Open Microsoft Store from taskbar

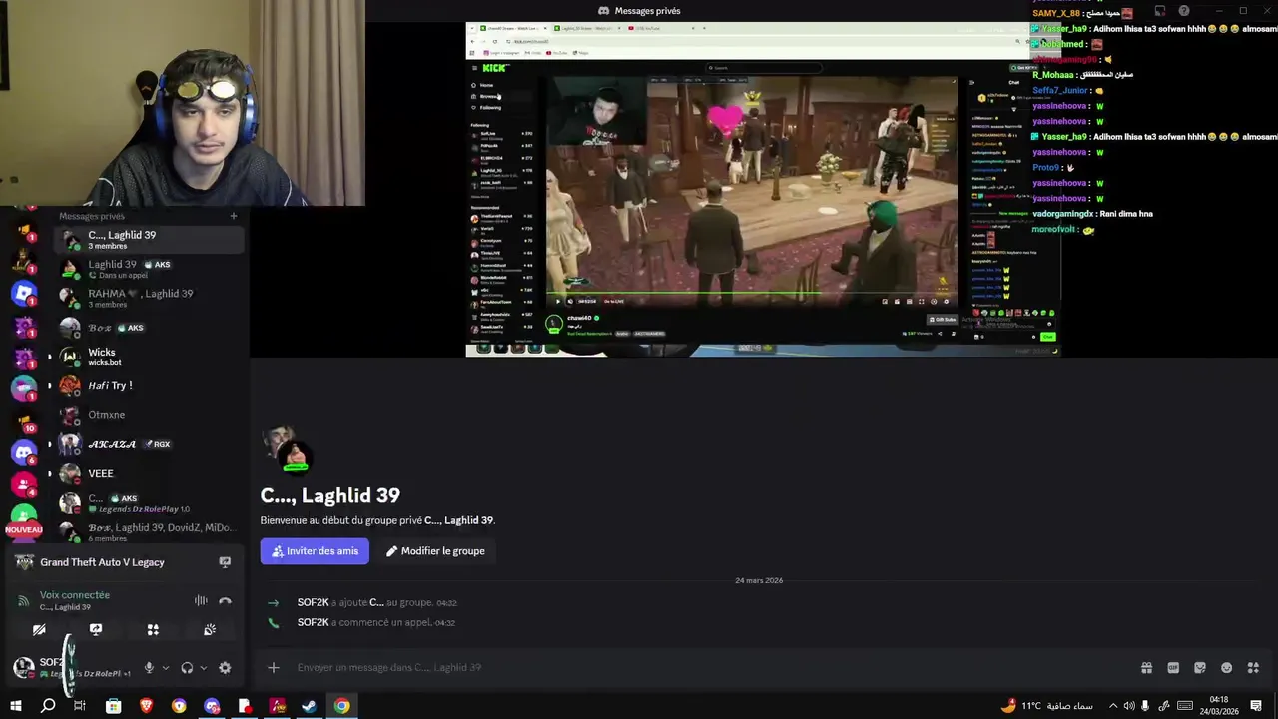coord(114,706)
